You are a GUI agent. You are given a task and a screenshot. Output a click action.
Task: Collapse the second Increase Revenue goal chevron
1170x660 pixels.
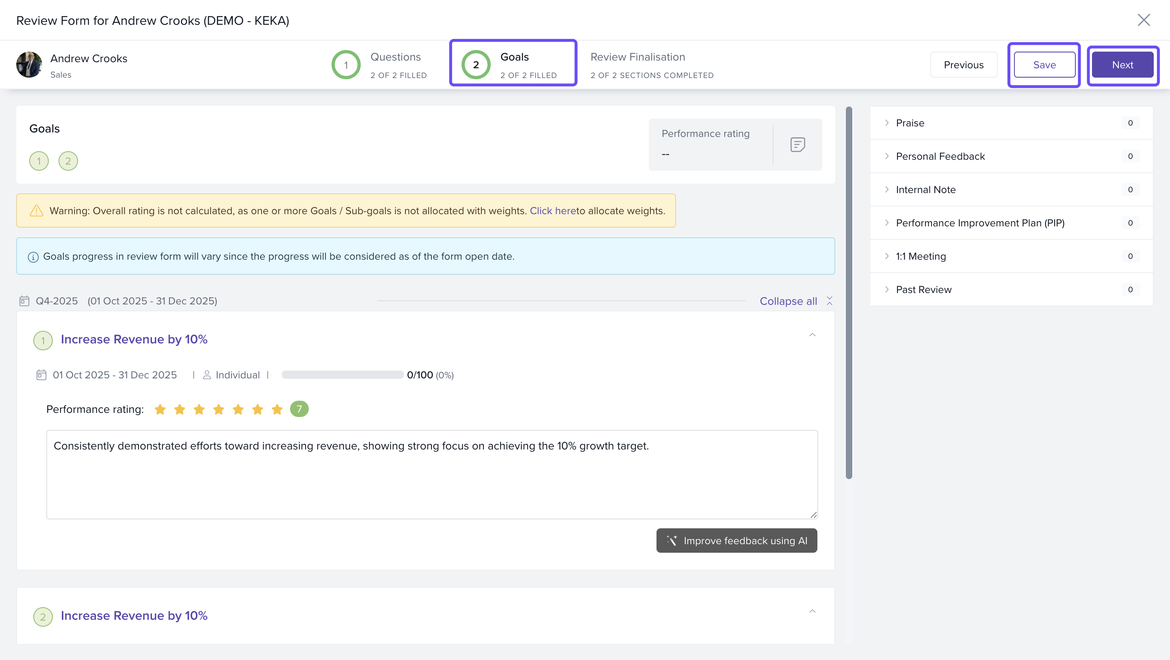[x=812, y=611]
